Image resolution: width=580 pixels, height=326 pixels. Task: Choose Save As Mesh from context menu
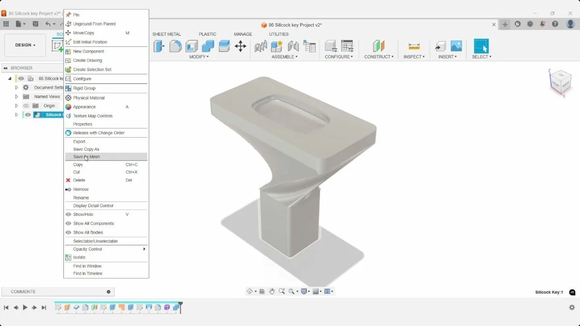(x=106, y=156)
